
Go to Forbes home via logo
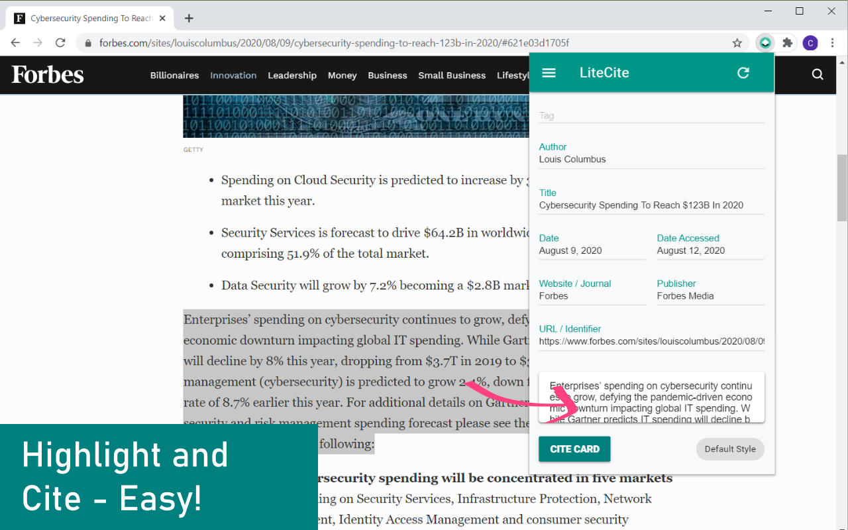pyautogui.click(x=48, y=75)
